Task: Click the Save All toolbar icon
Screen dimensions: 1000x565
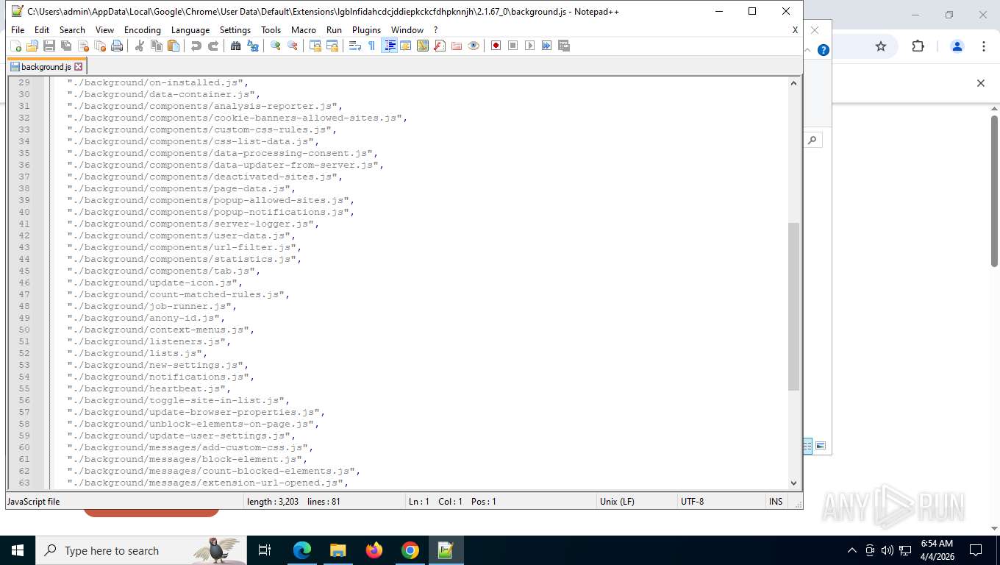Action: pyautogui.click(x=65, y=46)
